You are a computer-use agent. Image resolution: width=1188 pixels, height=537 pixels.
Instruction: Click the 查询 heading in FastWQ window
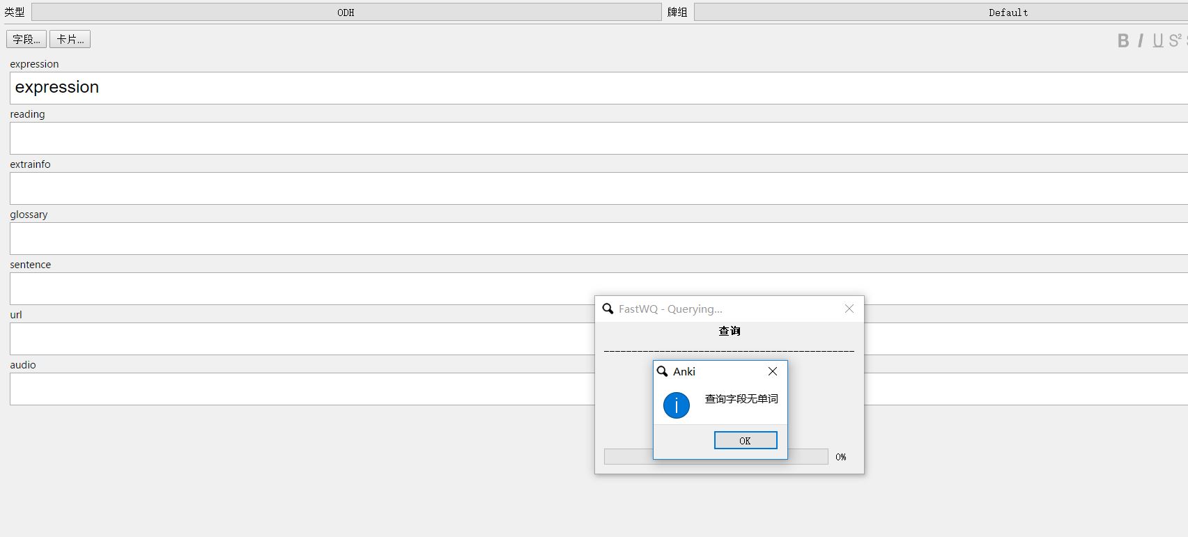[x=730, y=331]
